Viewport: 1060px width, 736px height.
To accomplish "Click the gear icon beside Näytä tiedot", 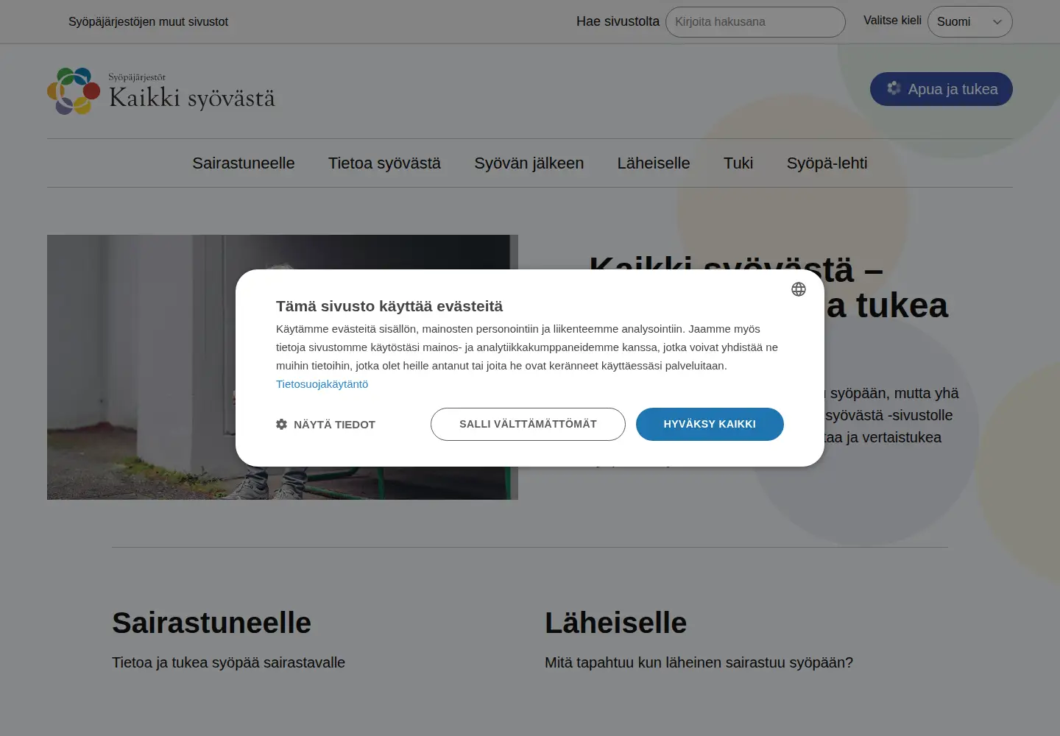I will 281,424.
